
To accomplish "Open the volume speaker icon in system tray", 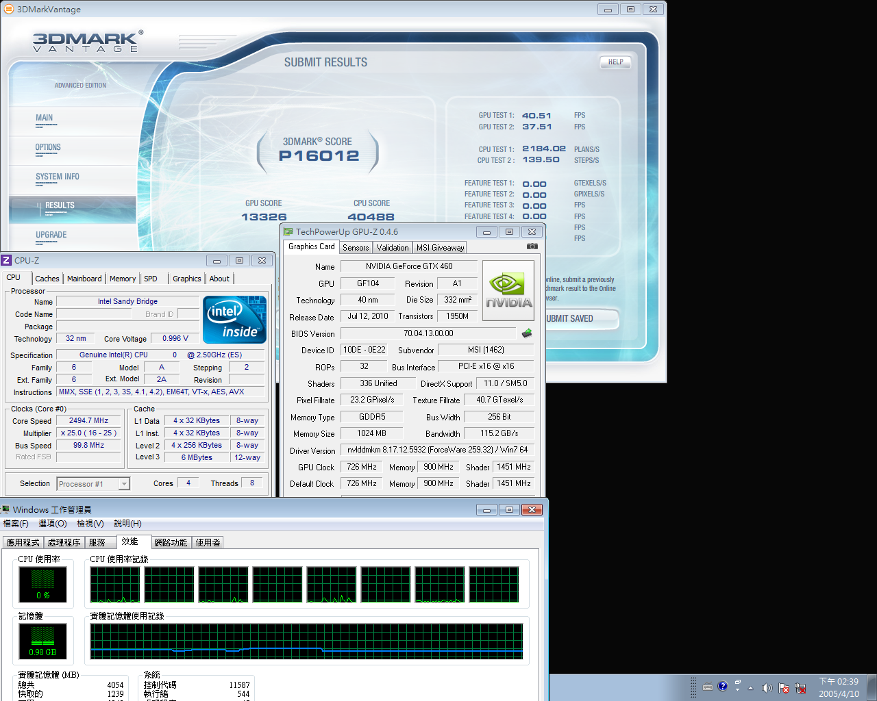I will coord(767,687).
